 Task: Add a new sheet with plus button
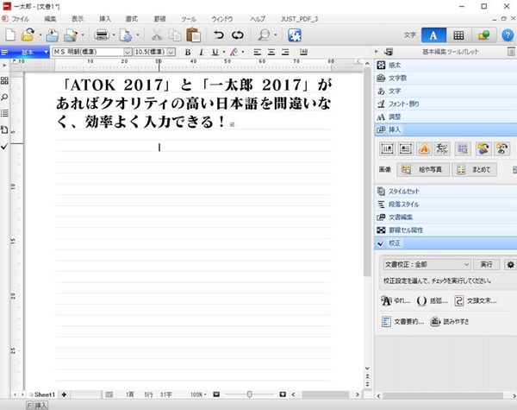tap(64, 394)
